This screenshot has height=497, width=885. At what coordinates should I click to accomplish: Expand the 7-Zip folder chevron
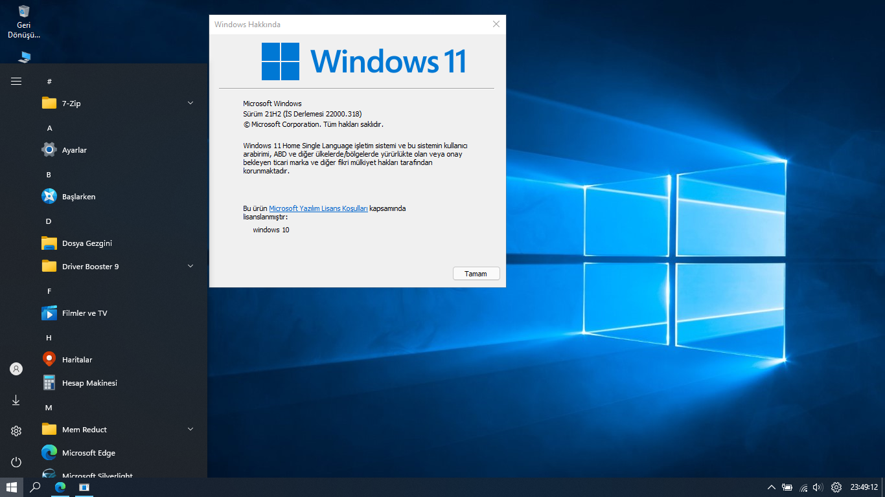tap(190, 103)
